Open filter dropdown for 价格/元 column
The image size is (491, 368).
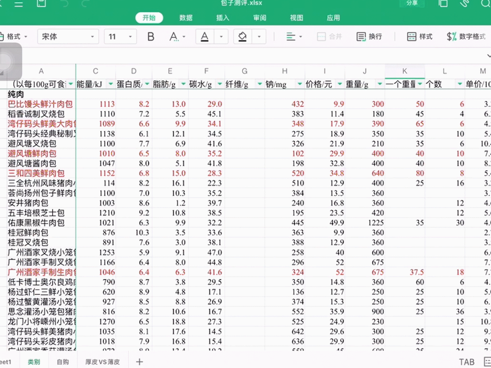click(340, 84)
